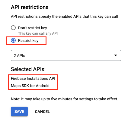
Task: Click the blue SAVE button
Action: click(19, 111)
